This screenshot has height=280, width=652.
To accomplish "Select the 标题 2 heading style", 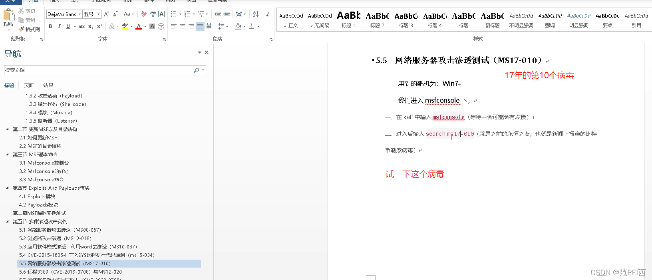I will coord(377,20).
